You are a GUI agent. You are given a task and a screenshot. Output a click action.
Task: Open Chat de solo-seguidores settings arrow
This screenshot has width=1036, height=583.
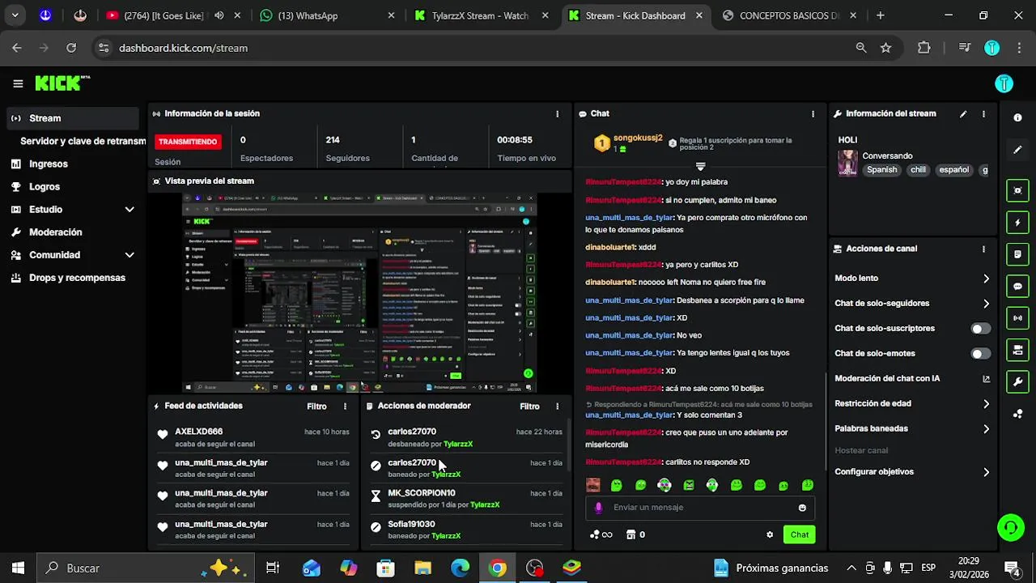click(x=986, y=304)
